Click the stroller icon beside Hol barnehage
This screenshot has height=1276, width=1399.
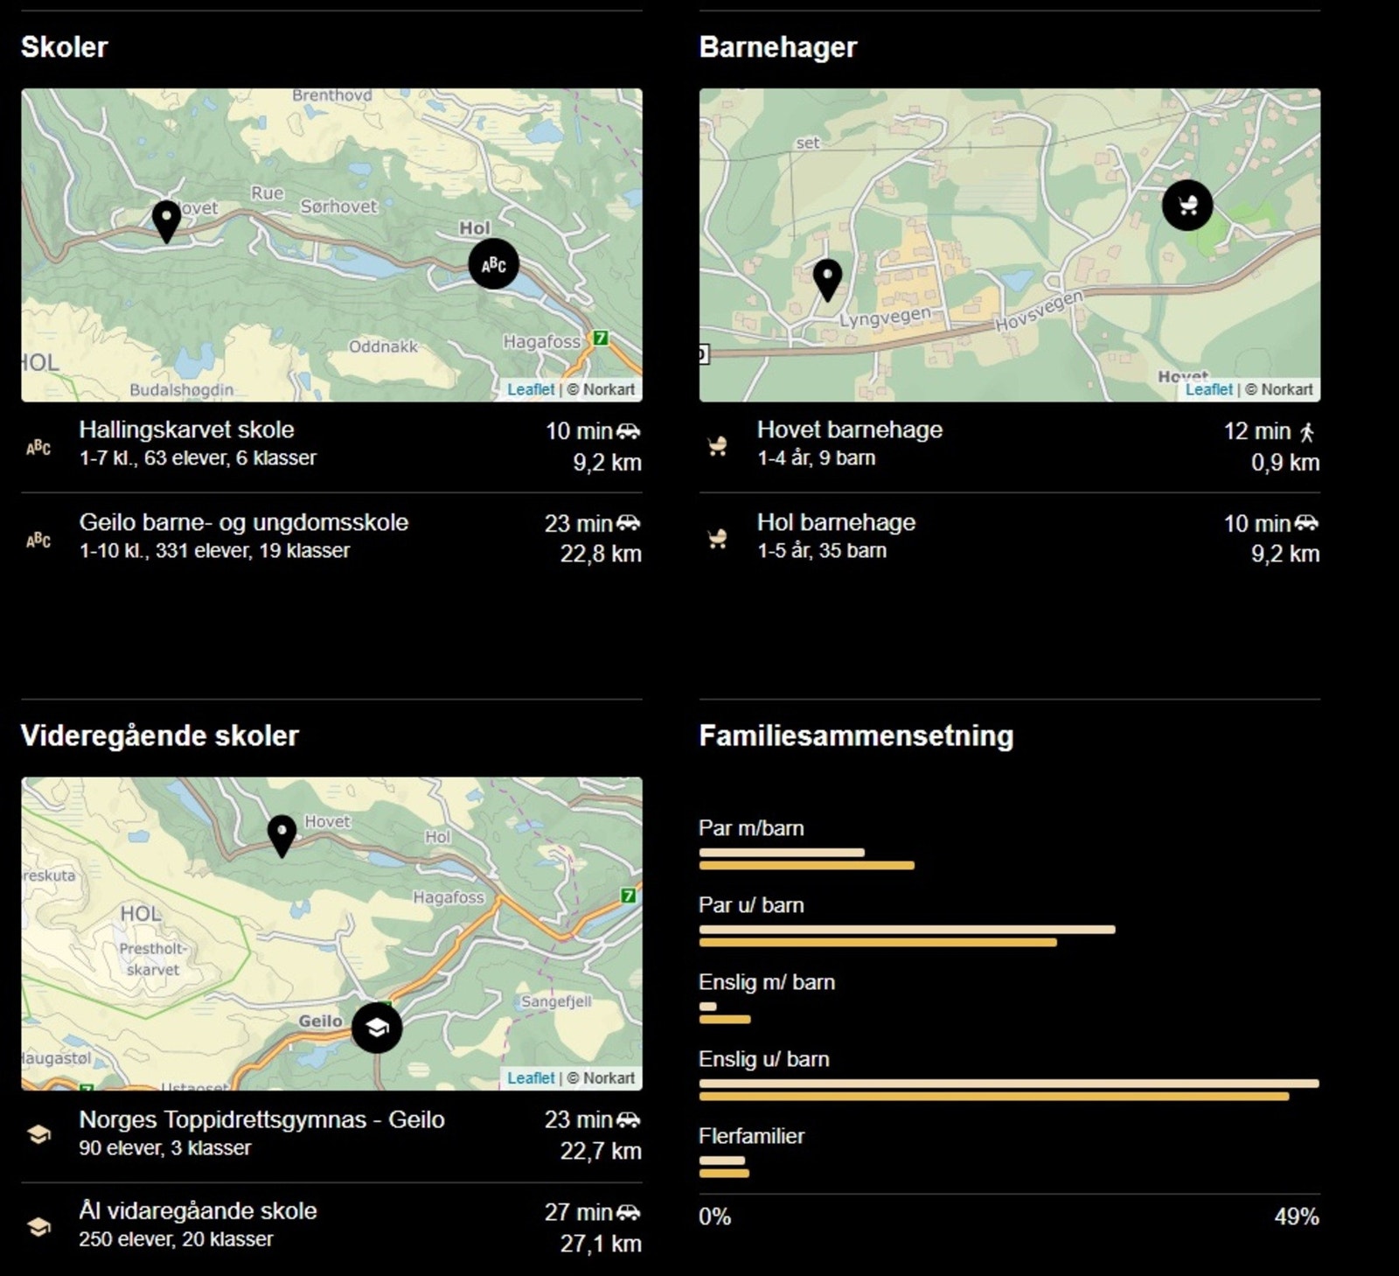click(x=719, y=539)
